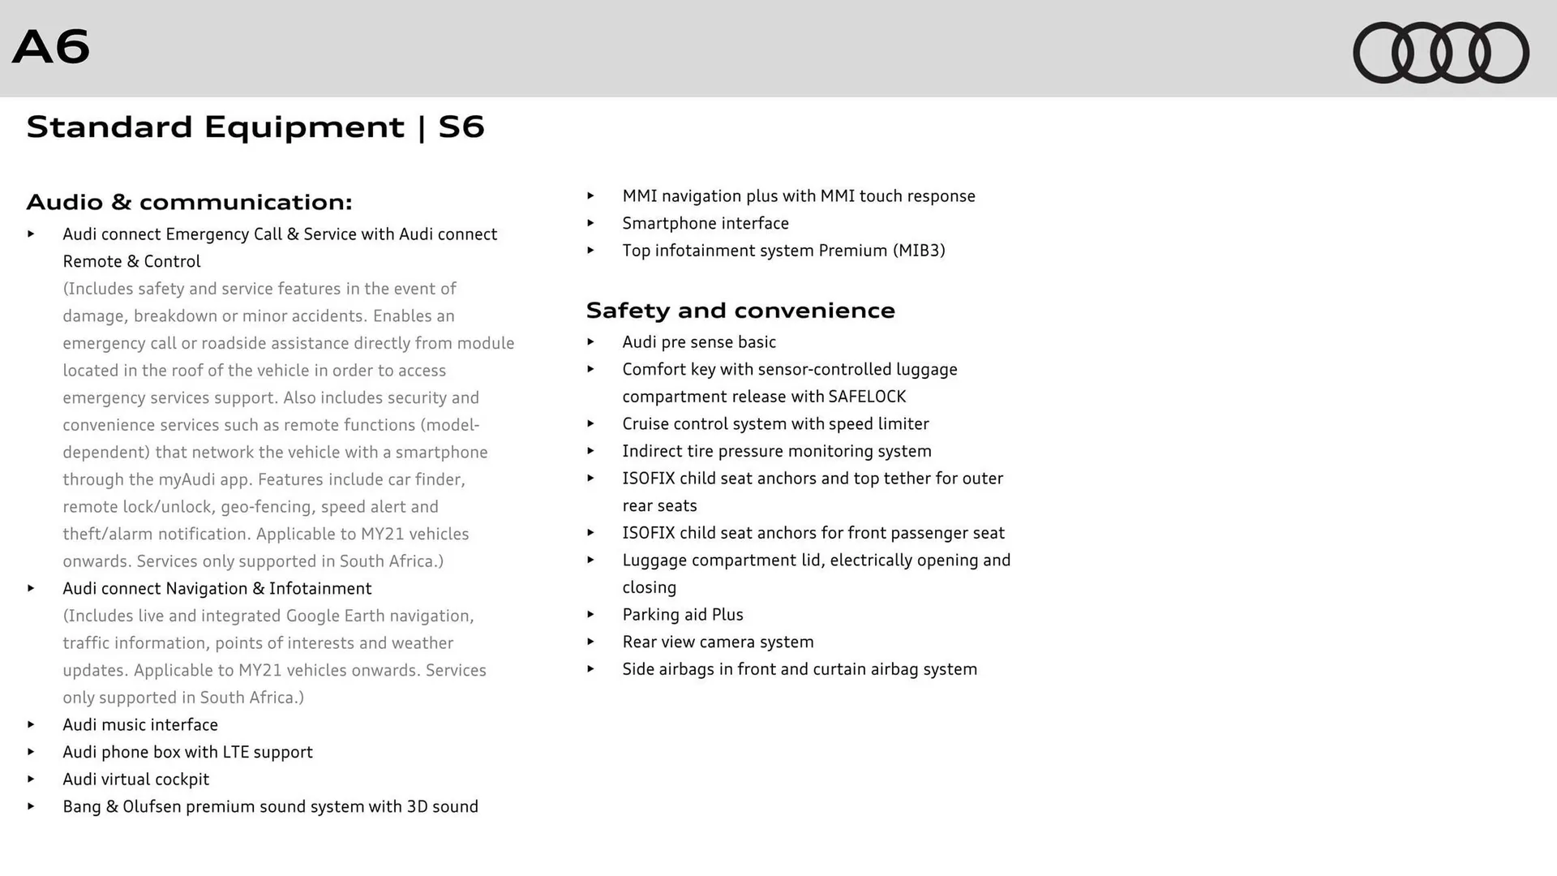Expand the MMI navigation plus description

pos(600,195)
